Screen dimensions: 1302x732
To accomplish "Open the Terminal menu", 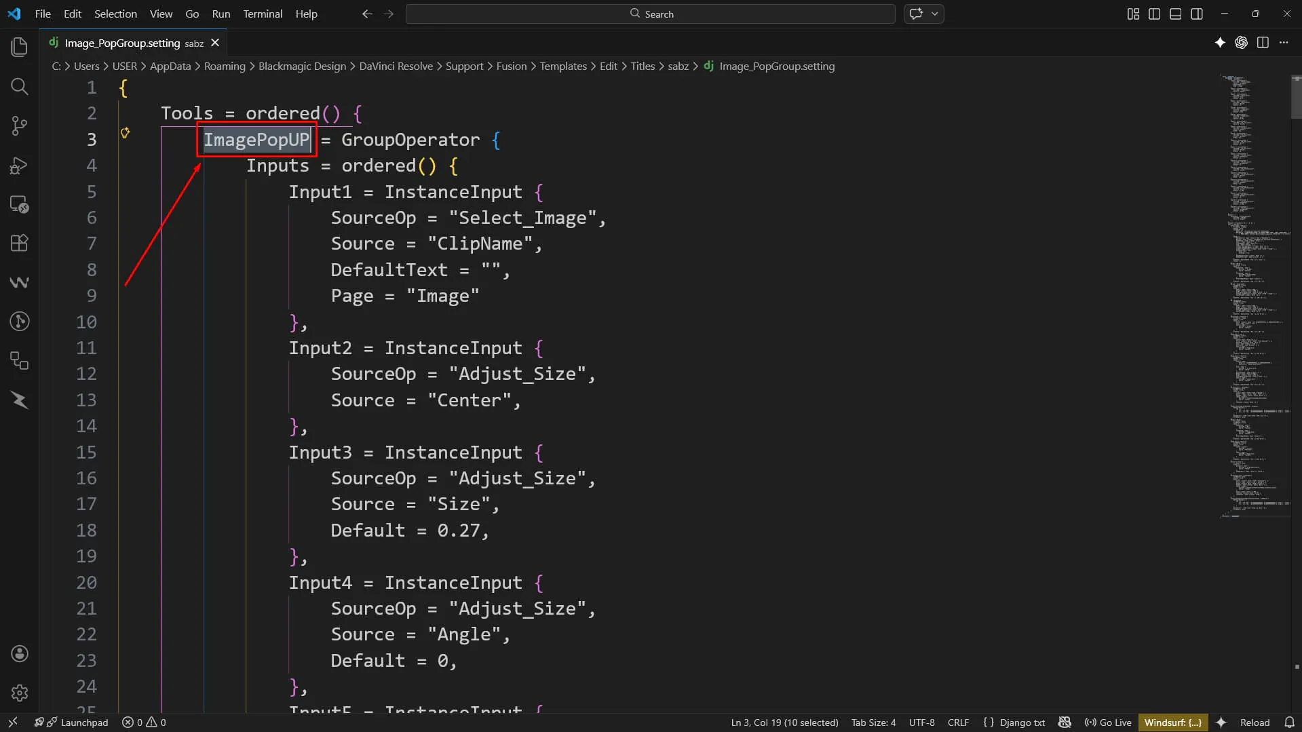I will (x=263, y=14).
